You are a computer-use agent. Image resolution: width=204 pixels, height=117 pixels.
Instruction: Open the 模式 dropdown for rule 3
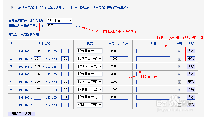click(90, 66)
